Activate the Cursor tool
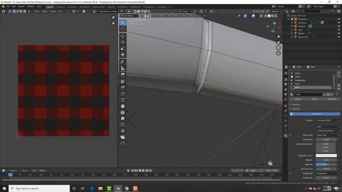342x192 pixels. tap(123, 29)
